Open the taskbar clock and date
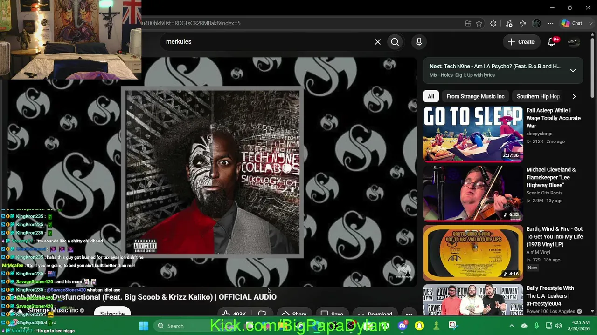 pyautogui.click(x=580, y=326)
